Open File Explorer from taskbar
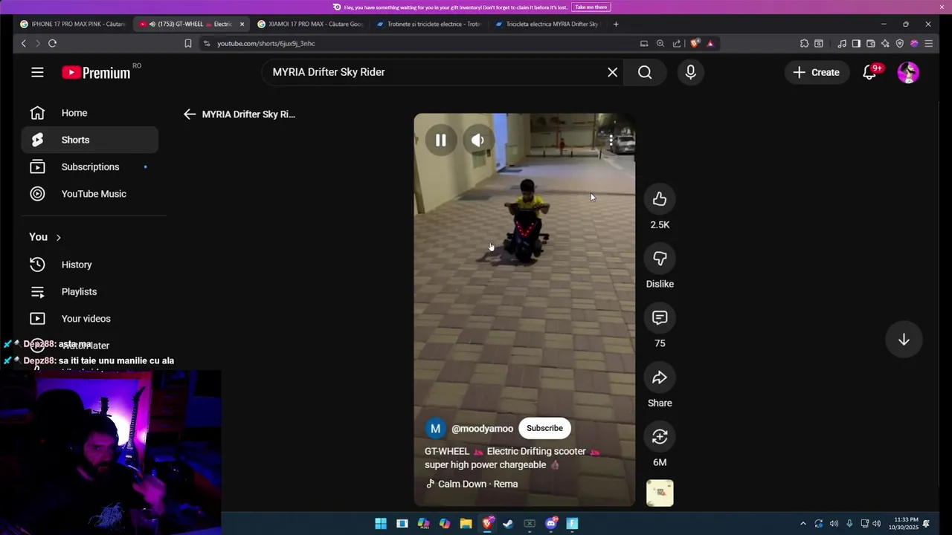The height and width of the screenshot is (535, 952). (x=466, y=524)
